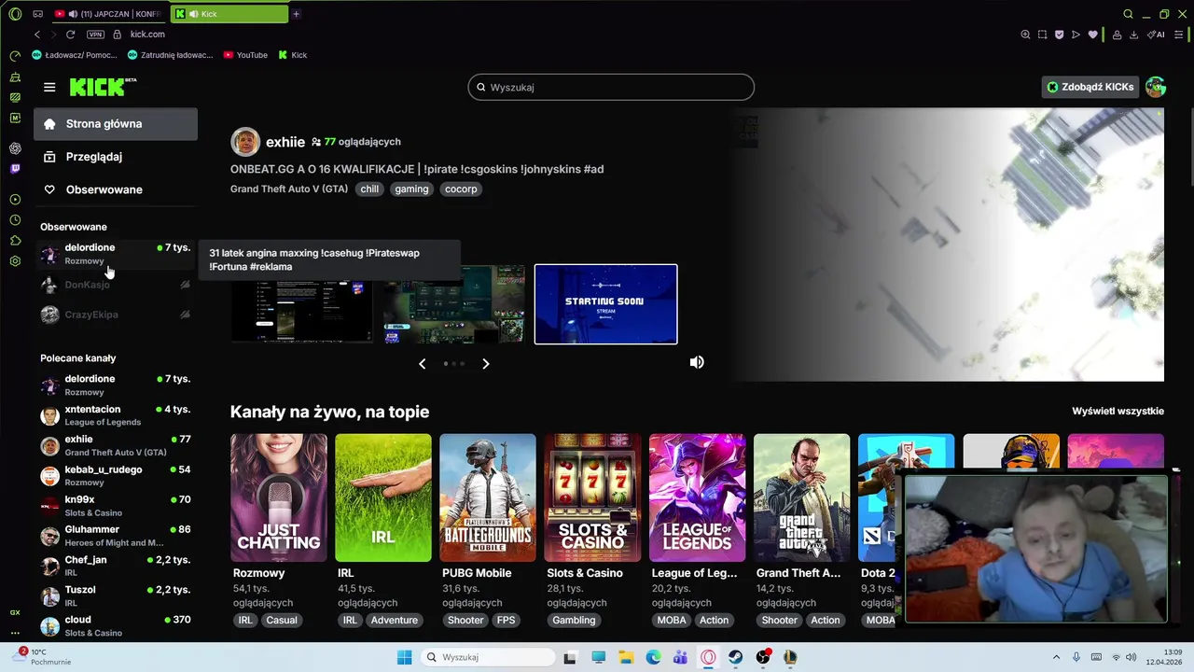
Task: Open Chef_jan recommended channel
Action: tap(116, 566)
